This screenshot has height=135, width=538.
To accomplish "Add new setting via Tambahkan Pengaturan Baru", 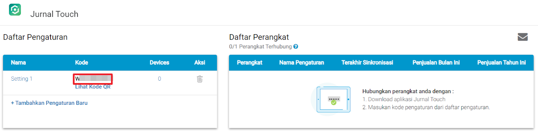I will click(x=49, y=103).
